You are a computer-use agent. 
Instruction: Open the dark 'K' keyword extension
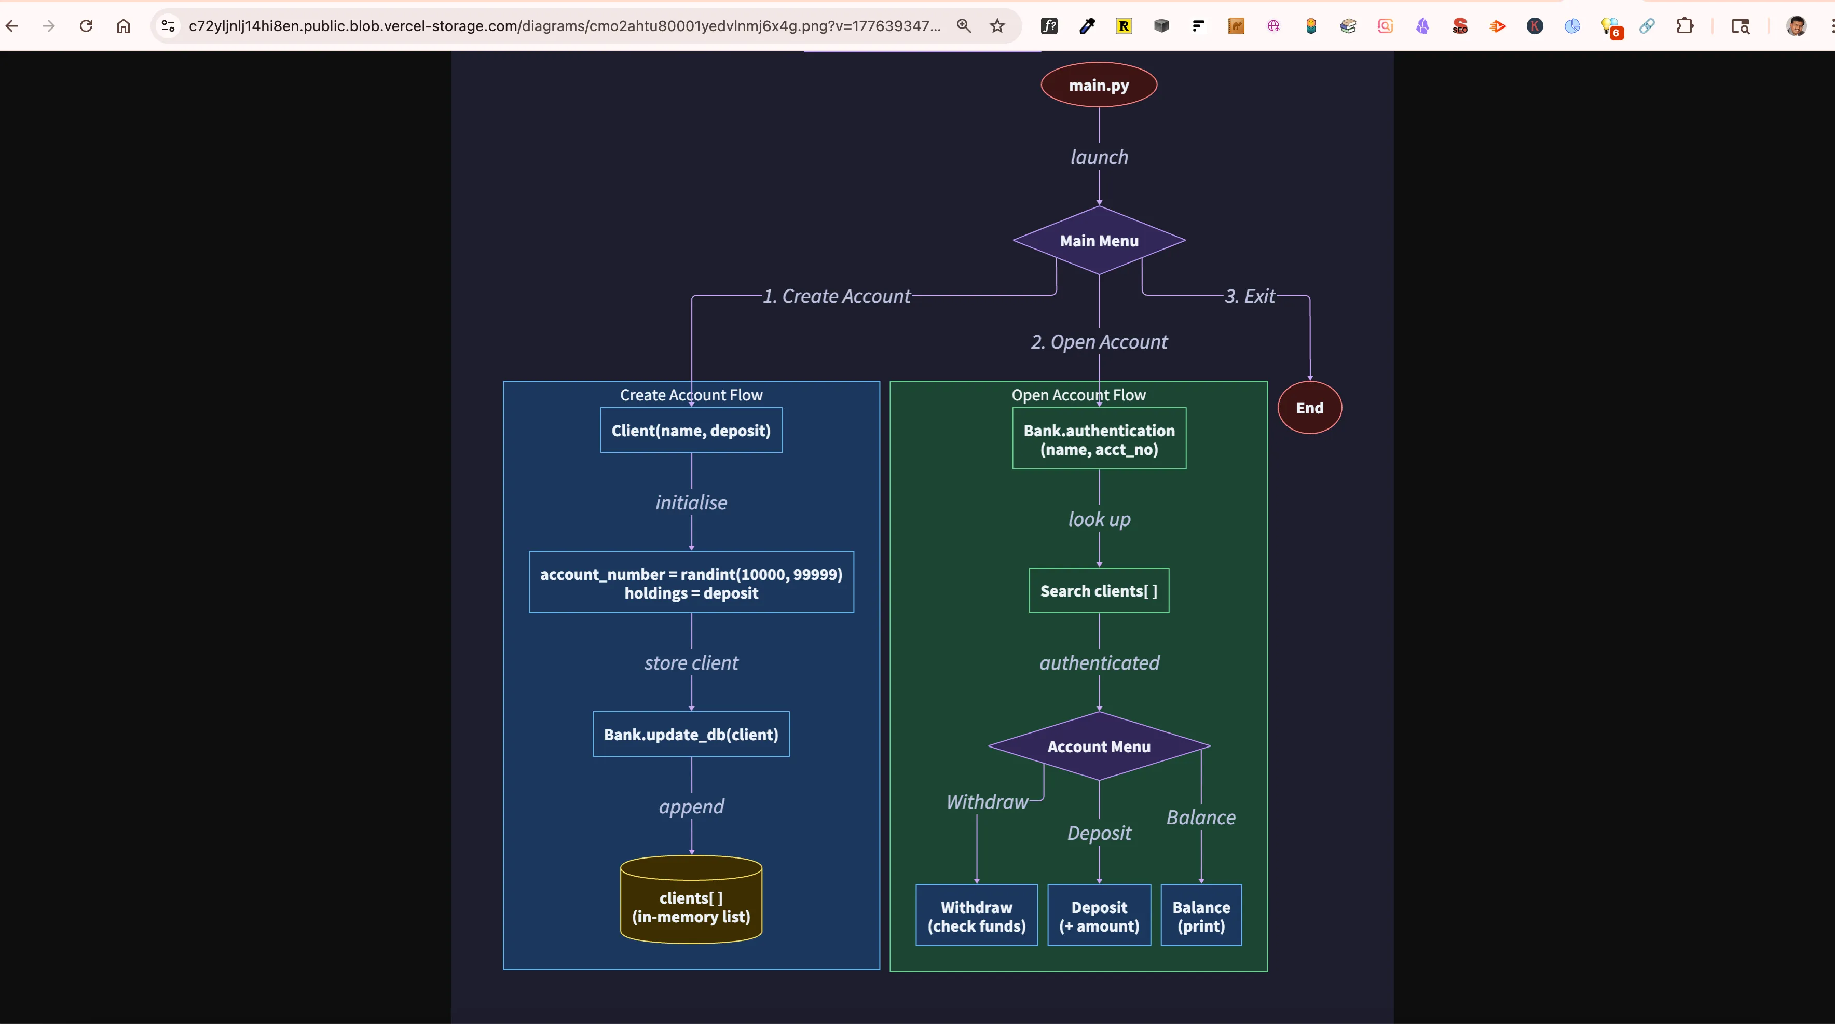[x=1535, y=26]
